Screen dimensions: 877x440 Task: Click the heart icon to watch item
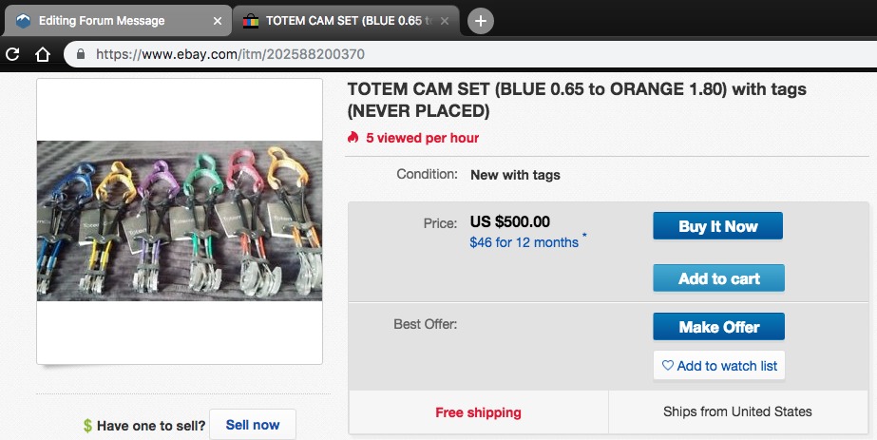667,366
